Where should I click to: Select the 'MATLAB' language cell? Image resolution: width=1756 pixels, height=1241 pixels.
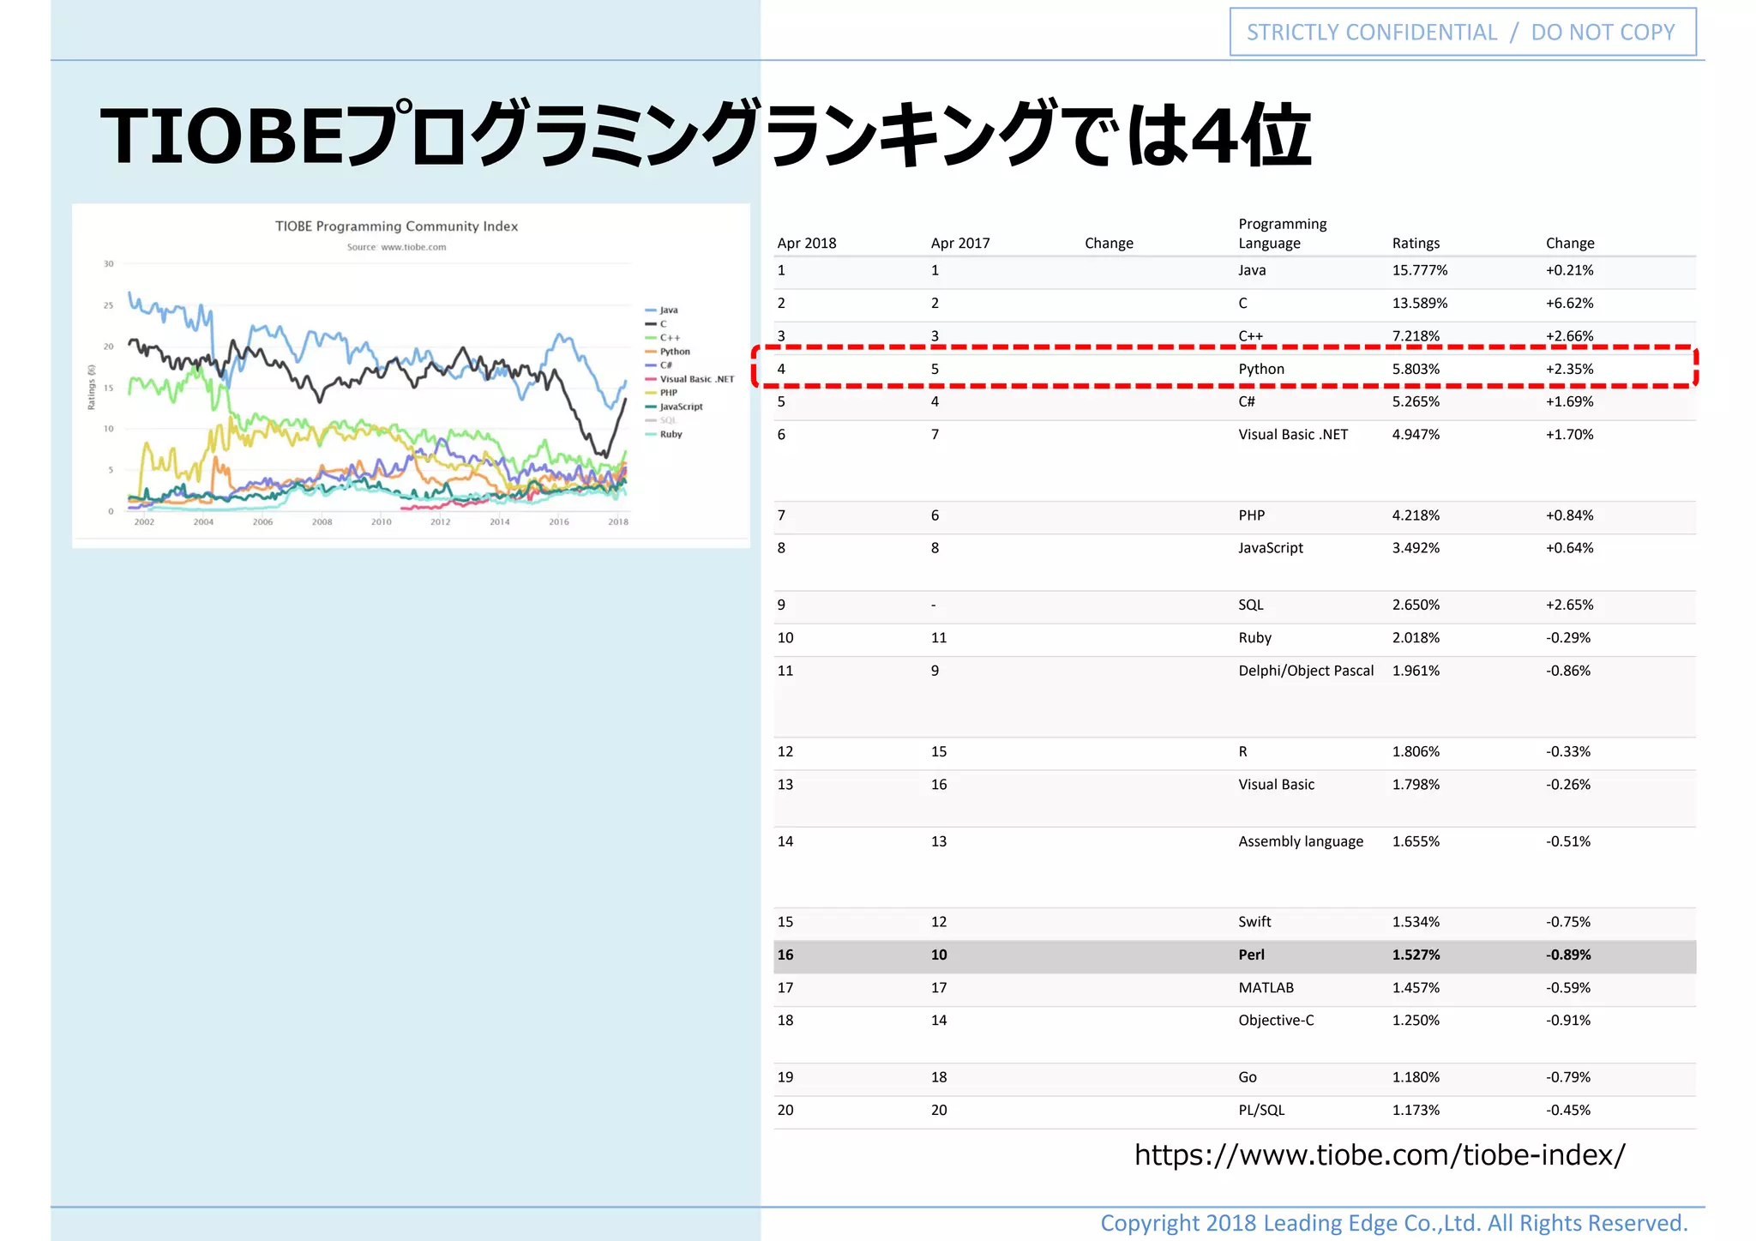(x=1266, y=988)
